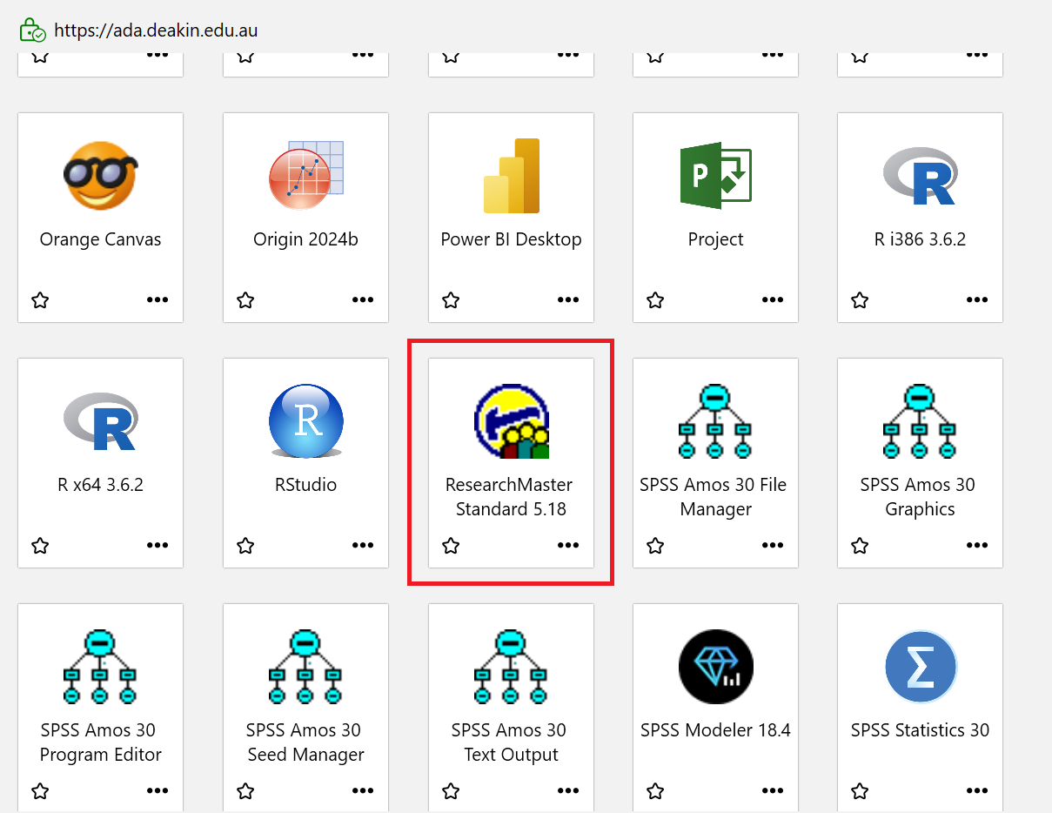Click the ada.deakin.edu.au address bar
Screen dimensions: 1052x813
155,29
